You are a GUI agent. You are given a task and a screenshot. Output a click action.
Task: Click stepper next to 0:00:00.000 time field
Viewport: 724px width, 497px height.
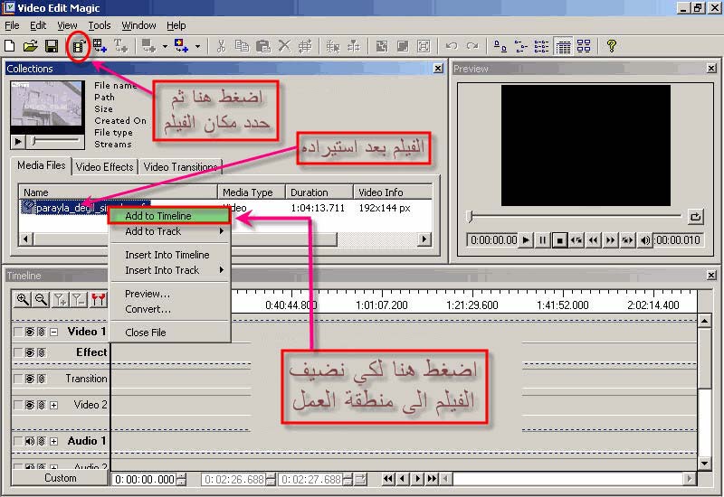[x=182, y=480]
